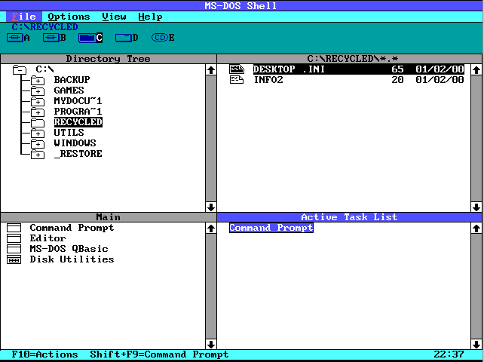Select the DESKTOP .INI file name
Image resolution: width=484 pixels, height=362 pixels.
(x=289, y=69)
